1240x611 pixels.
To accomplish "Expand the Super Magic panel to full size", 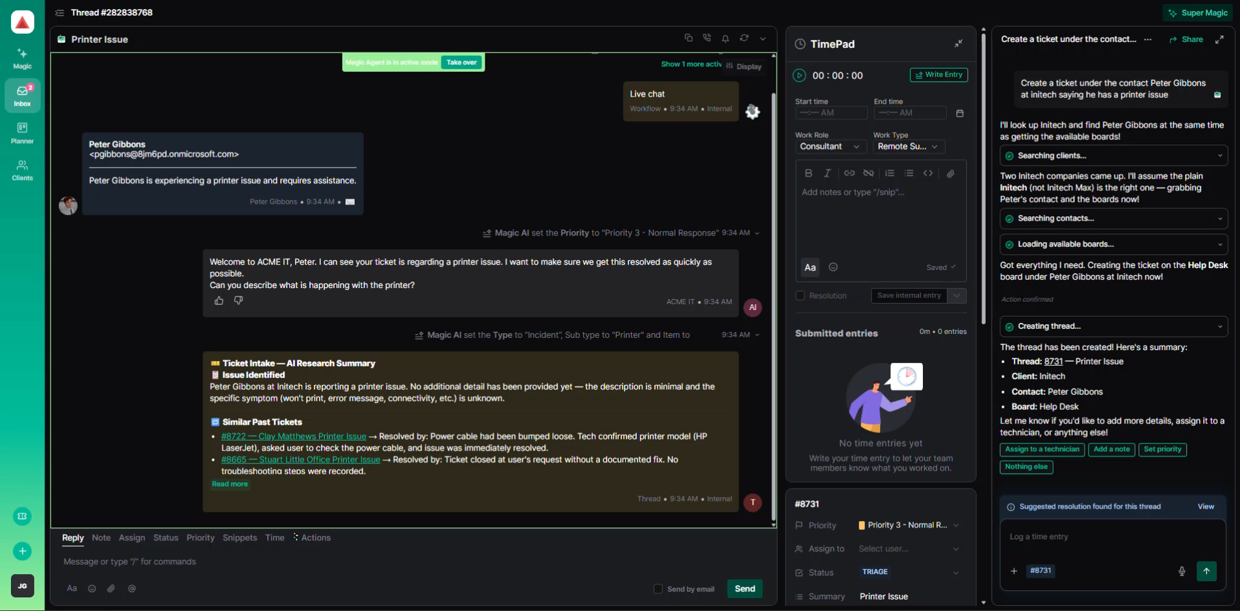I will 1219,39.
